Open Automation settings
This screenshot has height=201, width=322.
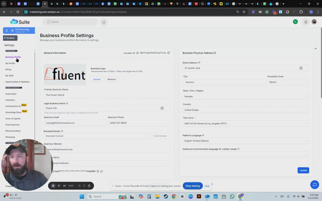pyautogui.click(x=11, y=94)
